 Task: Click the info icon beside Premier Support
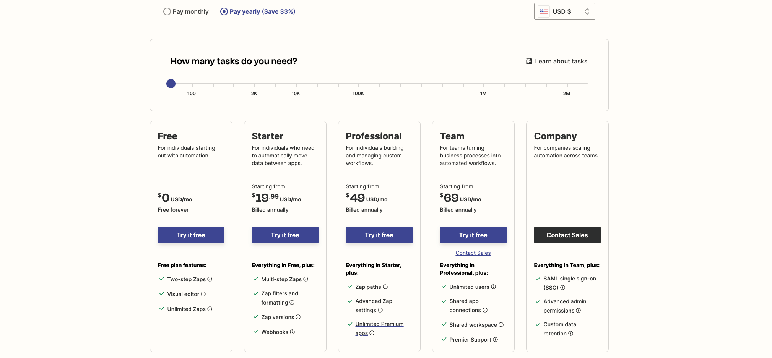point(496,340)
